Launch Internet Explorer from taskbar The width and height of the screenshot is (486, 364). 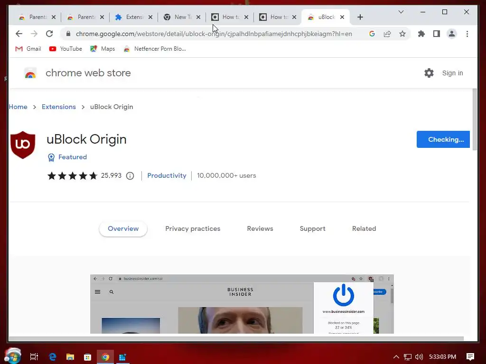[x=53, y=357]
